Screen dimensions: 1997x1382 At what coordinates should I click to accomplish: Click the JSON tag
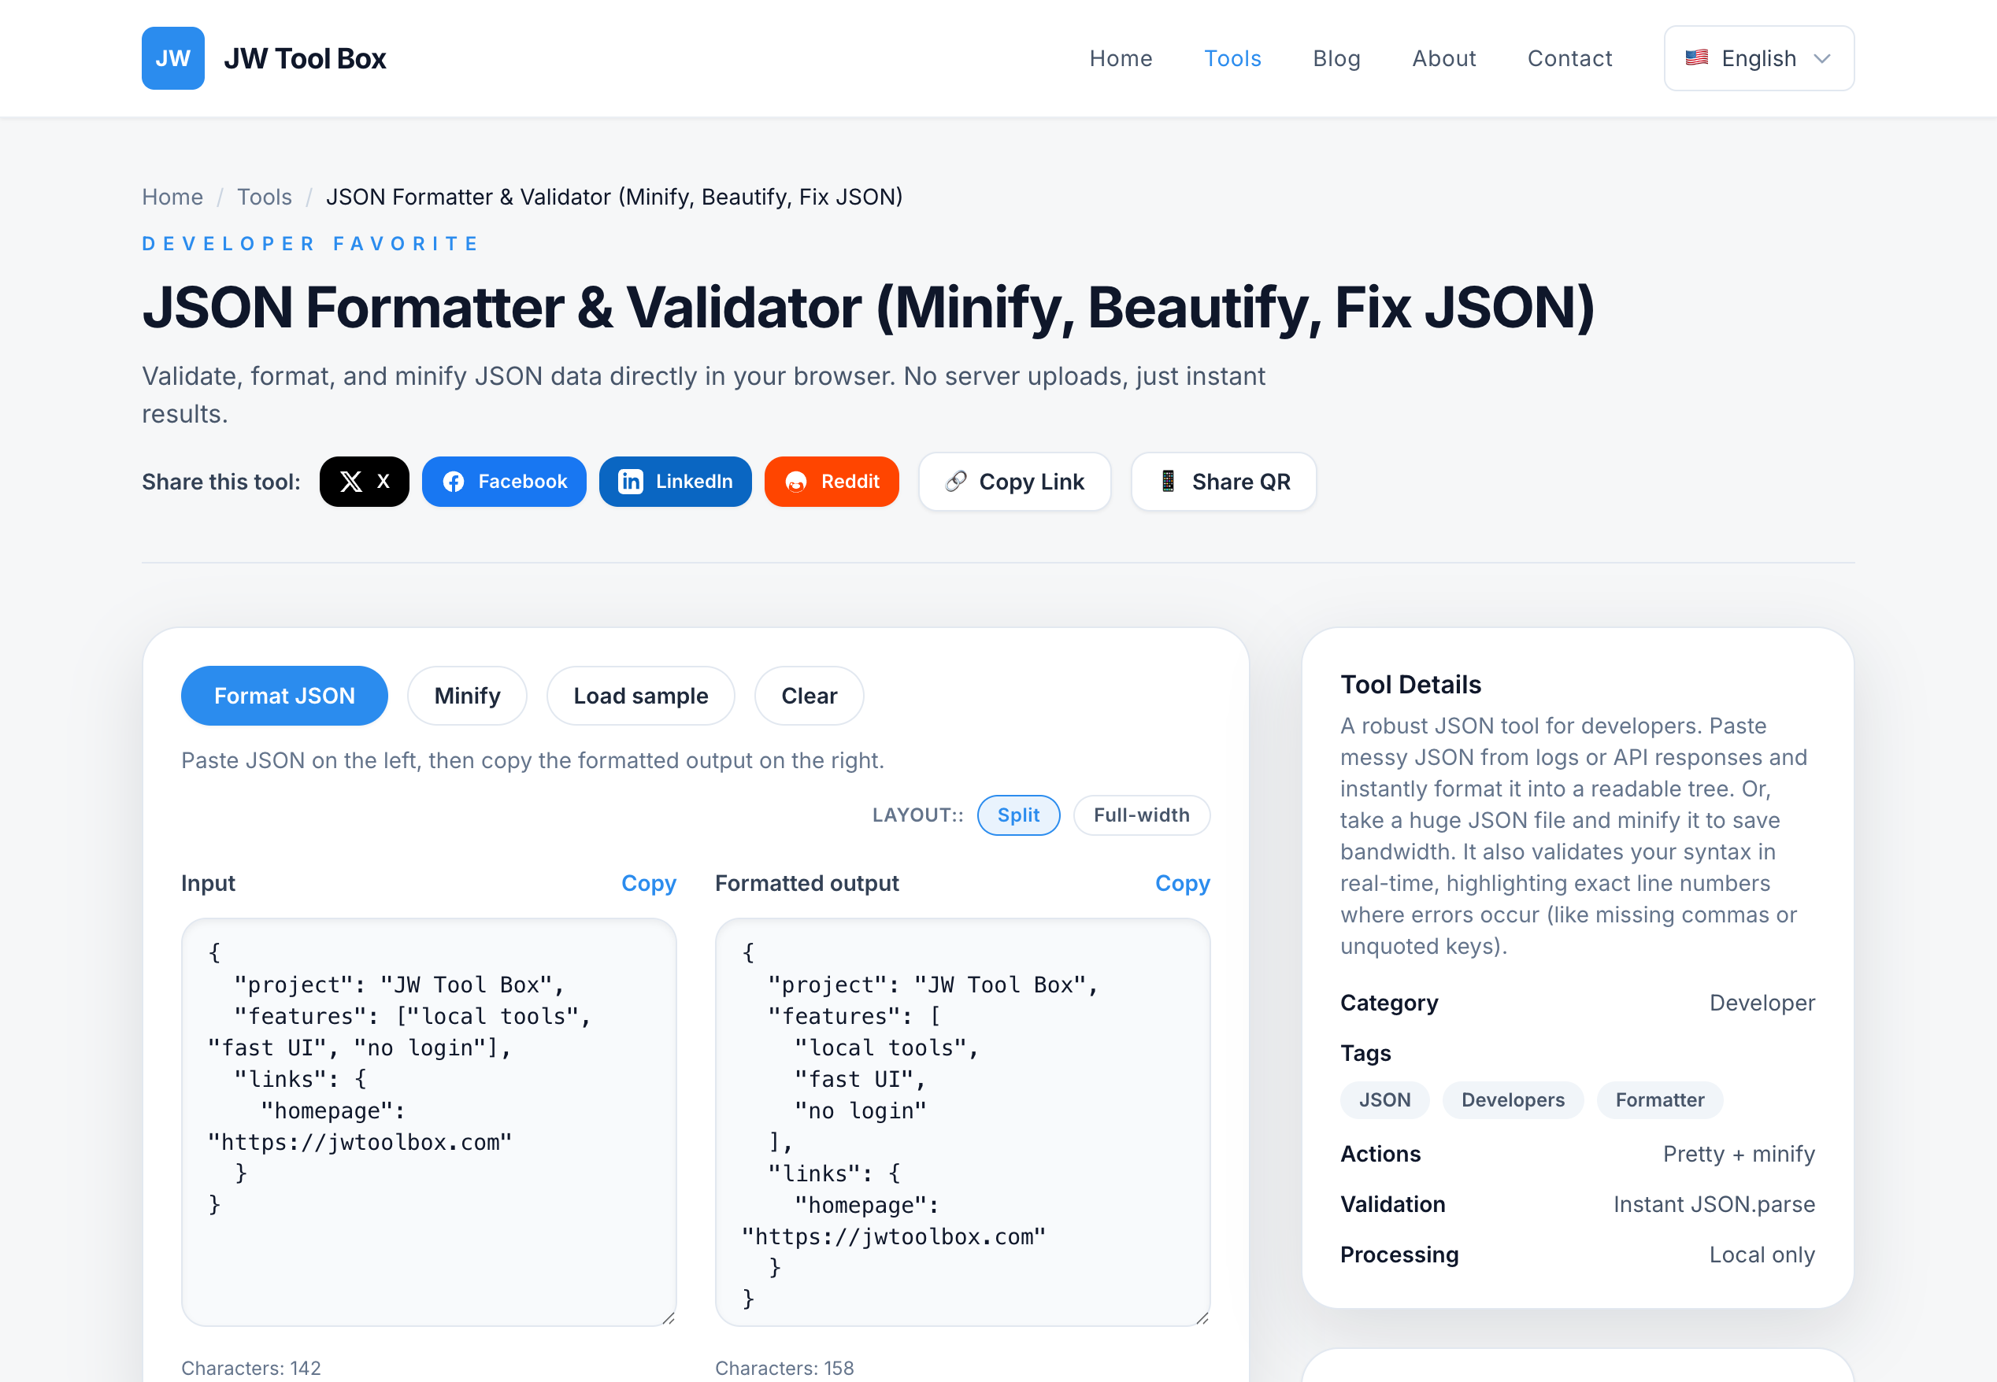1384,1099
